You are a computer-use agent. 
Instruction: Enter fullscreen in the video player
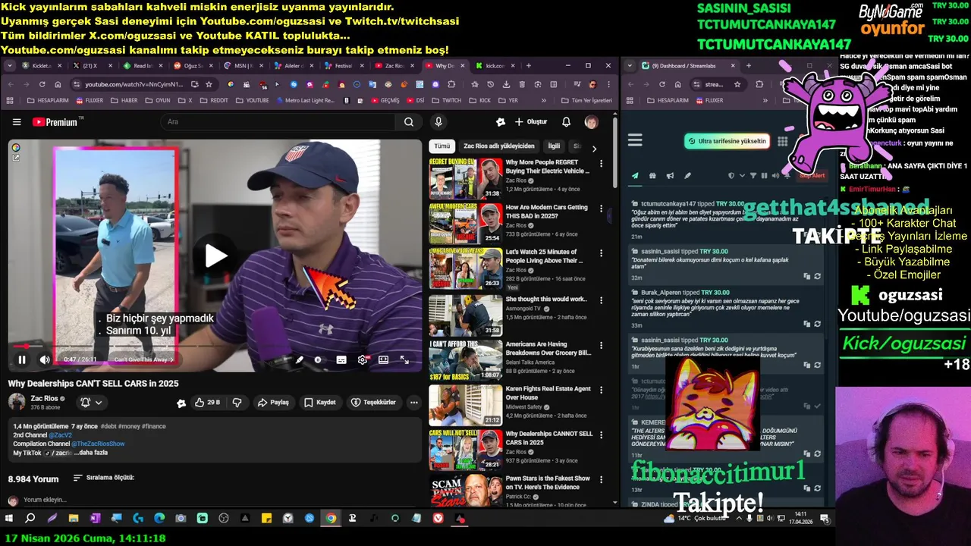[x=404, y=360]
